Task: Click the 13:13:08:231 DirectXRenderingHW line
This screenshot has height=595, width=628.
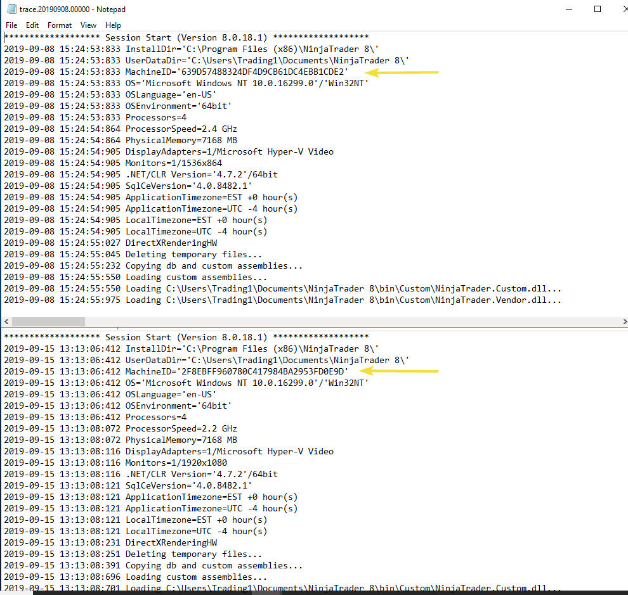Action: (x=110, y=542)
